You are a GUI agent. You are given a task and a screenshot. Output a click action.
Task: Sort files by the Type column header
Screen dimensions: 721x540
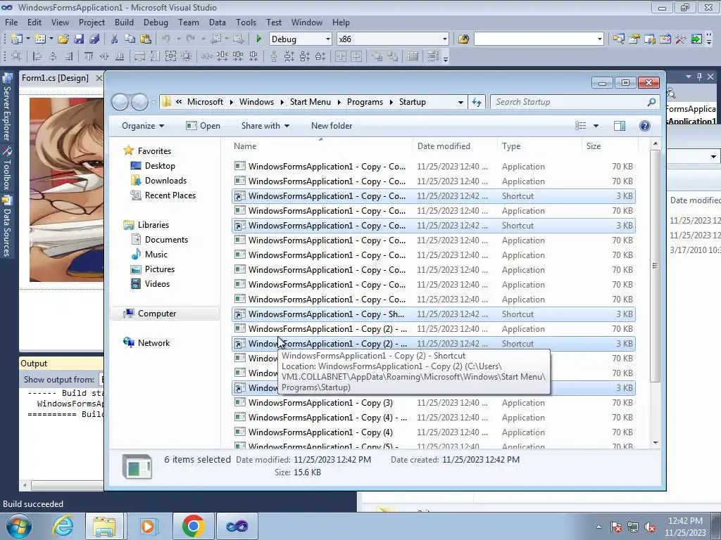[x=511, y=146]
